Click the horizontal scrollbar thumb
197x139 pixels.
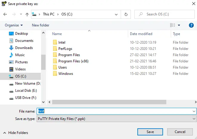[x=109, y=102]
